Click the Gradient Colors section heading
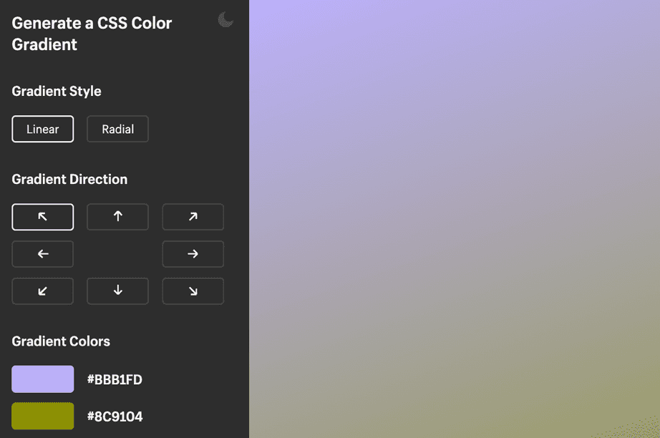 61,341
